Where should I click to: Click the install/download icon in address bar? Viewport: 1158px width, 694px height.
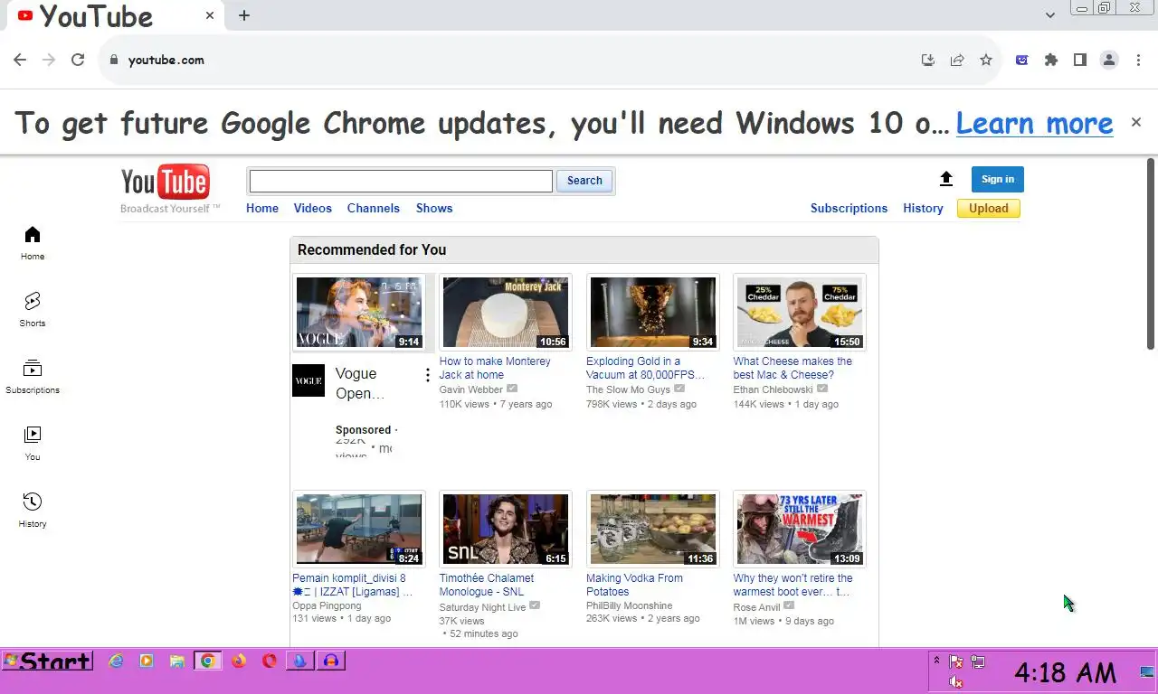[928, 60]
